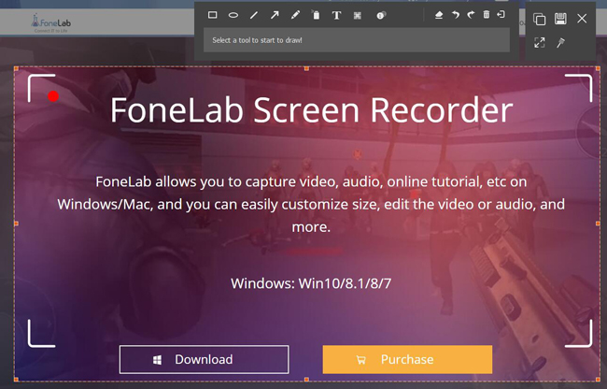Click the Download button
Image resolution: width=607 pixels, height=389 pixels.
click(x=204, y=360)
